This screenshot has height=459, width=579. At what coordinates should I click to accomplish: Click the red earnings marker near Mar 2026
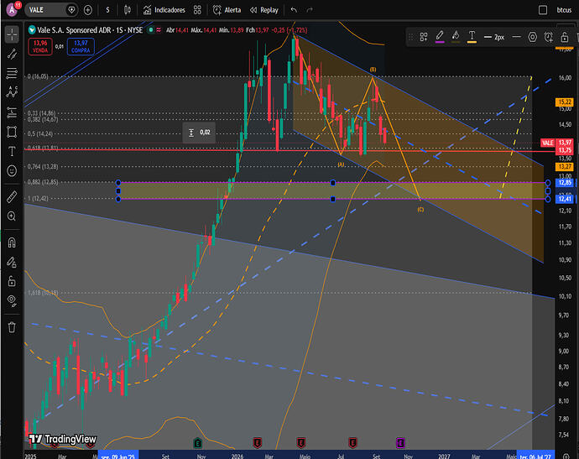(x=257, y=442)
